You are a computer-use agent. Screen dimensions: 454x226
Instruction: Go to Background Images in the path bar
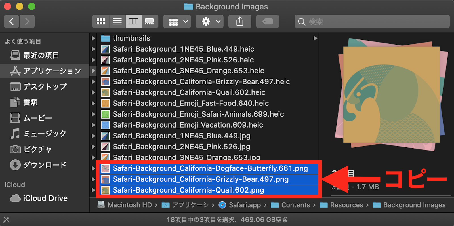pos(409,205)
